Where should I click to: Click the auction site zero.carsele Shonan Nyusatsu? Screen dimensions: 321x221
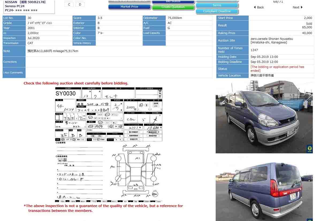point(272,39)
